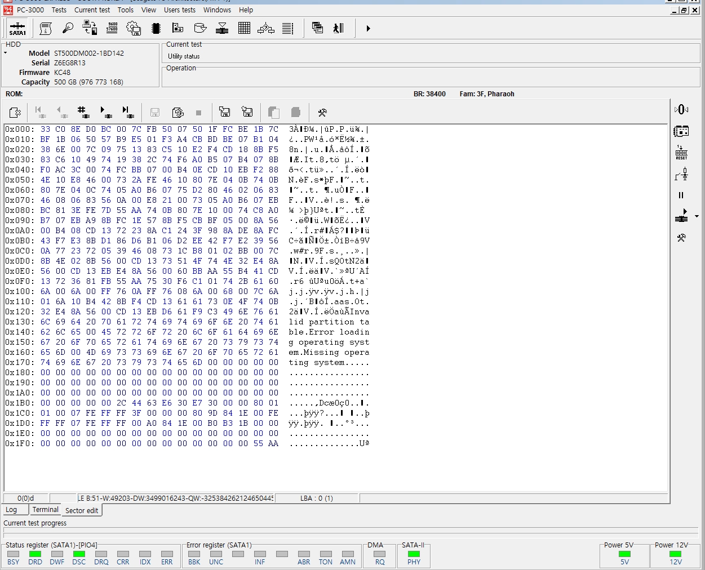Switch to the Terminal tab
The height and width of the screenshot is (570, 705).
tap(45, 510)
